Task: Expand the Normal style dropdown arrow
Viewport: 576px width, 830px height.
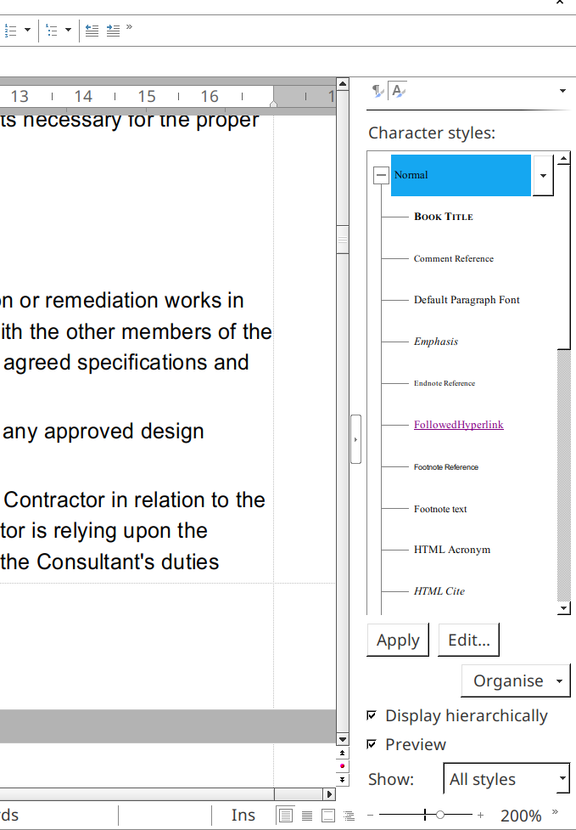Action: click(543, 175)
